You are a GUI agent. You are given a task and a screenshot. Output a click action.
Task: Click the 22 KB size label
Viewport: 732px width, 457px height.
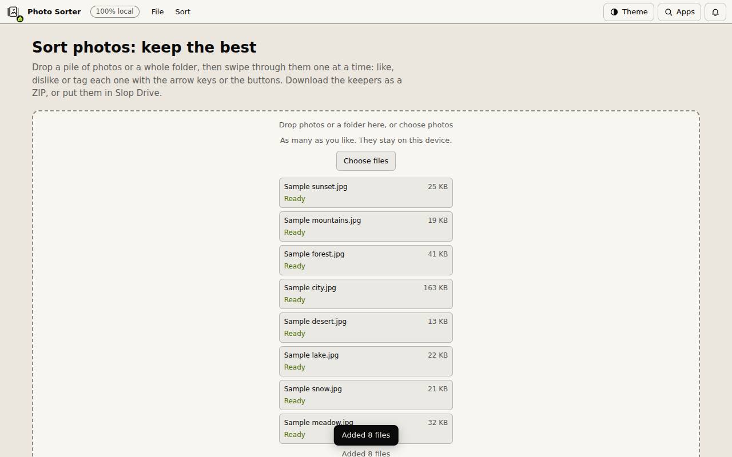[437, 355]
